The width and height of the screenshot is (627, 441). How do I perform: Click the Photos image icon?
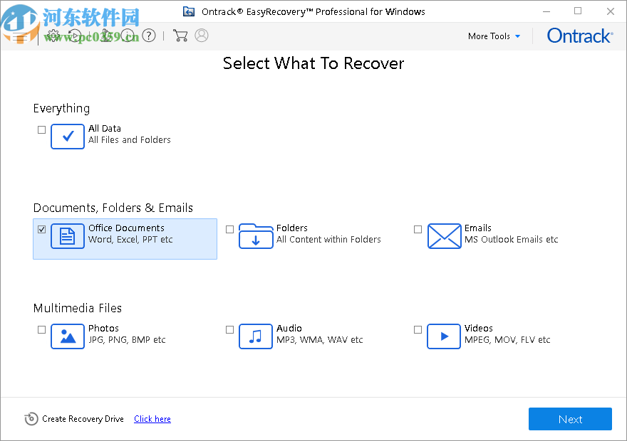pos(68,336)
